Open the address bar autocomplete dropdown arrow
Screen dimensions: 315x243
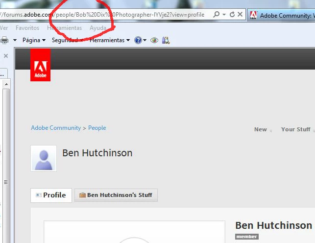(x=224, y=15)
